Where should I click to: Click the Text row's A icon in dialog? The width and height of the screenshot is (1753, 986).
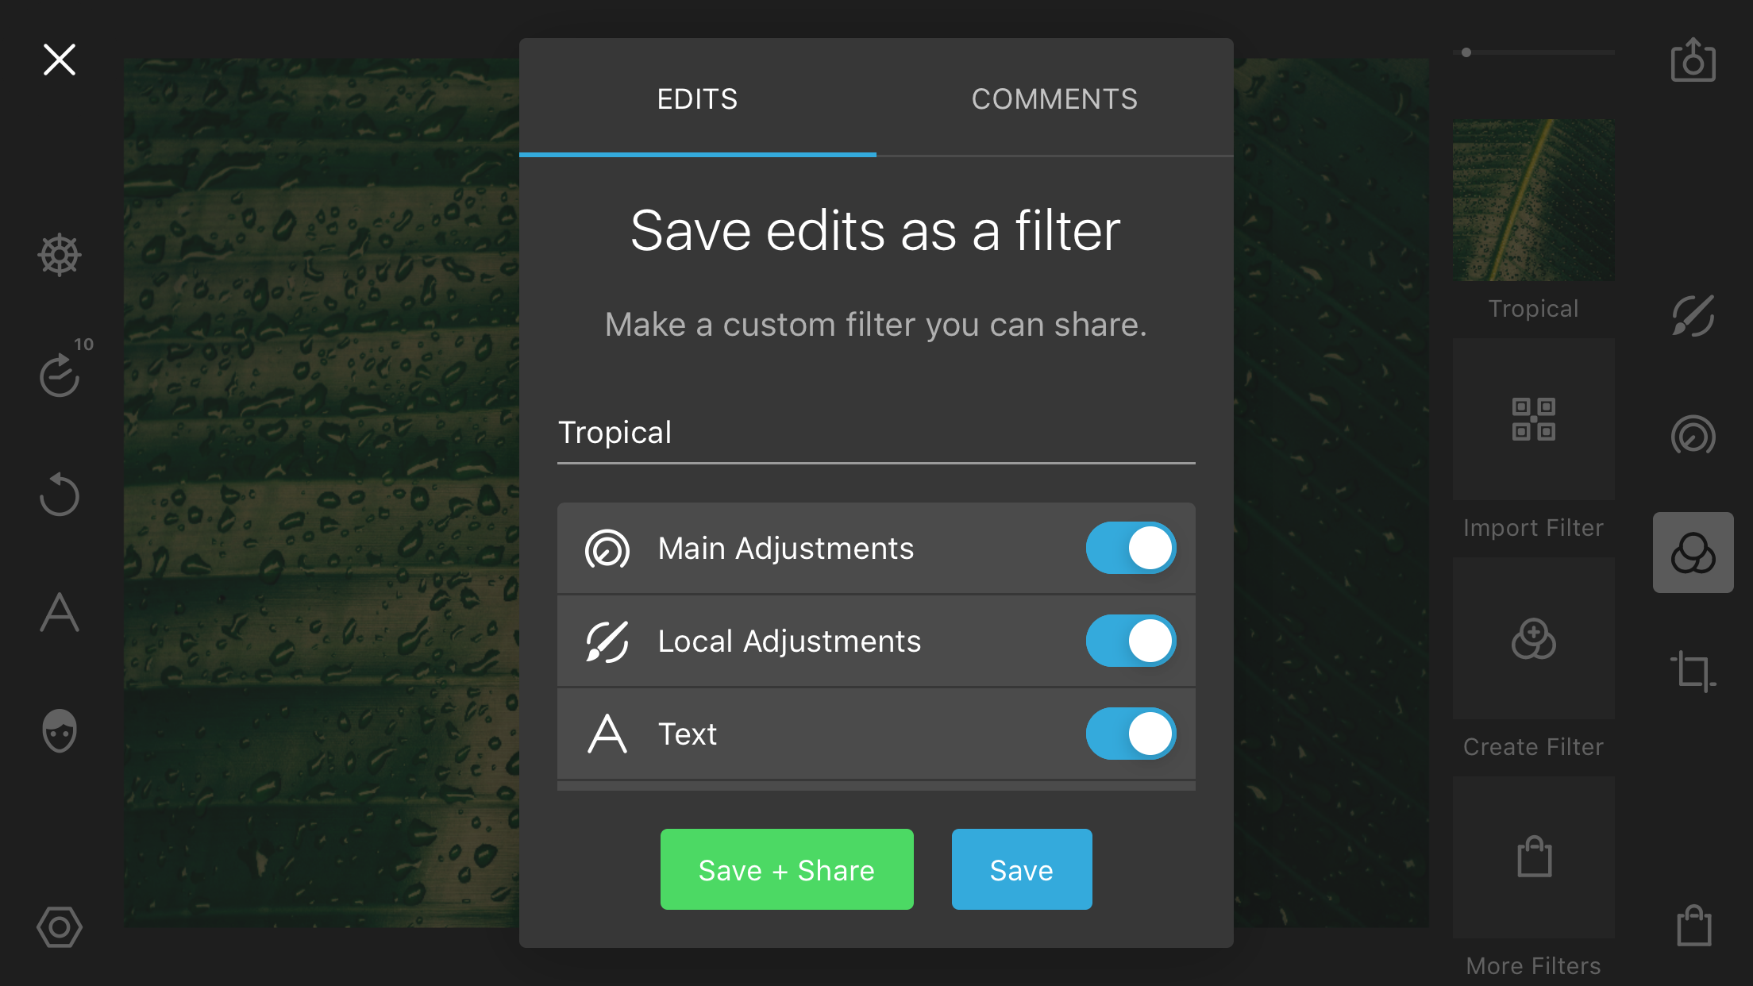[x=607, y=734]
